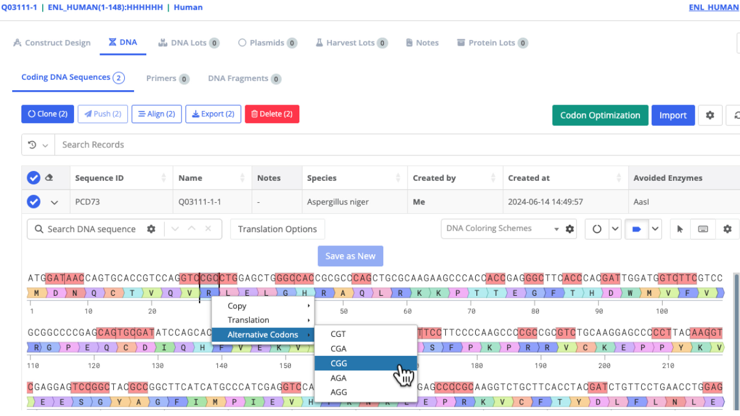The height and width of the screenshot is (416, 740).
Task: Click the history restore icon on search bar
Action: coord(34,144)
